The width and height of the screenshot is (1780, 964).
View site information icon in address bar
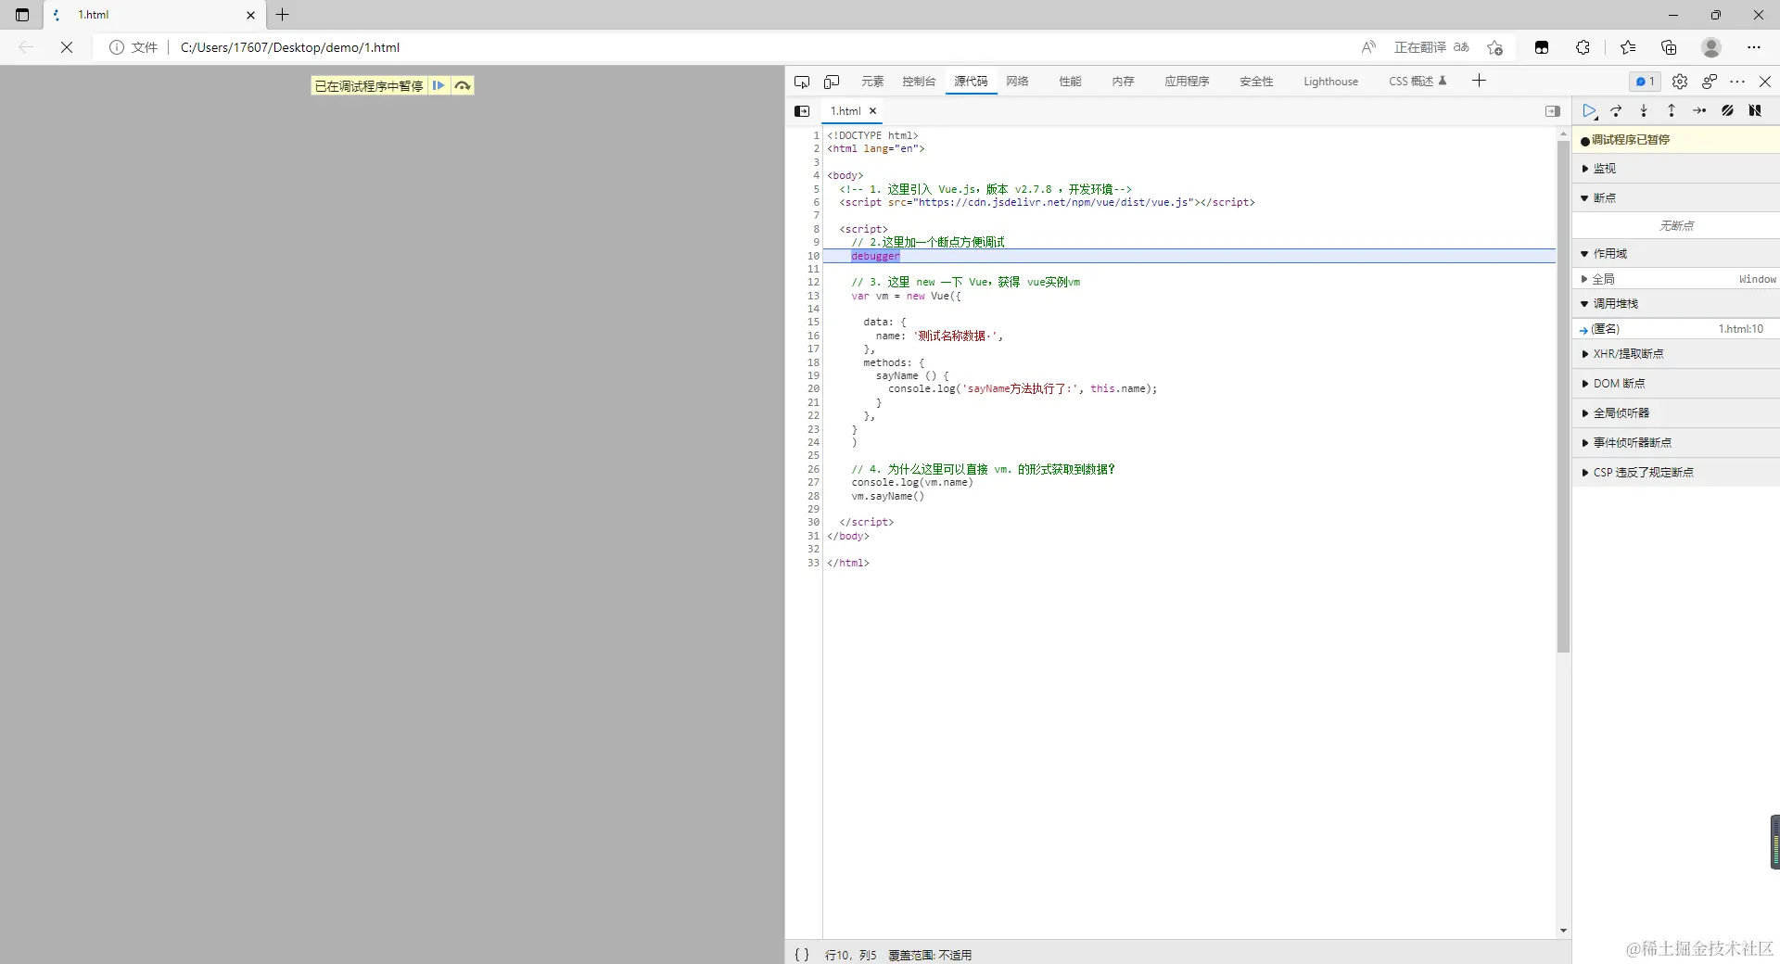pos(116,47)
